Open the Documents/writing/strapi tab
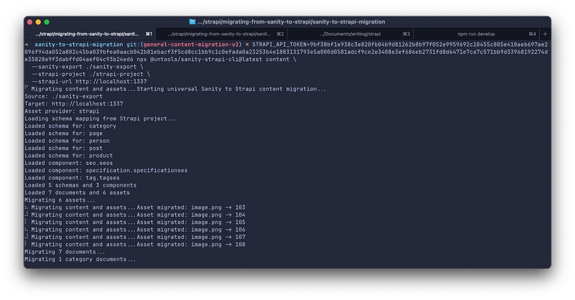 click(350, 34)
